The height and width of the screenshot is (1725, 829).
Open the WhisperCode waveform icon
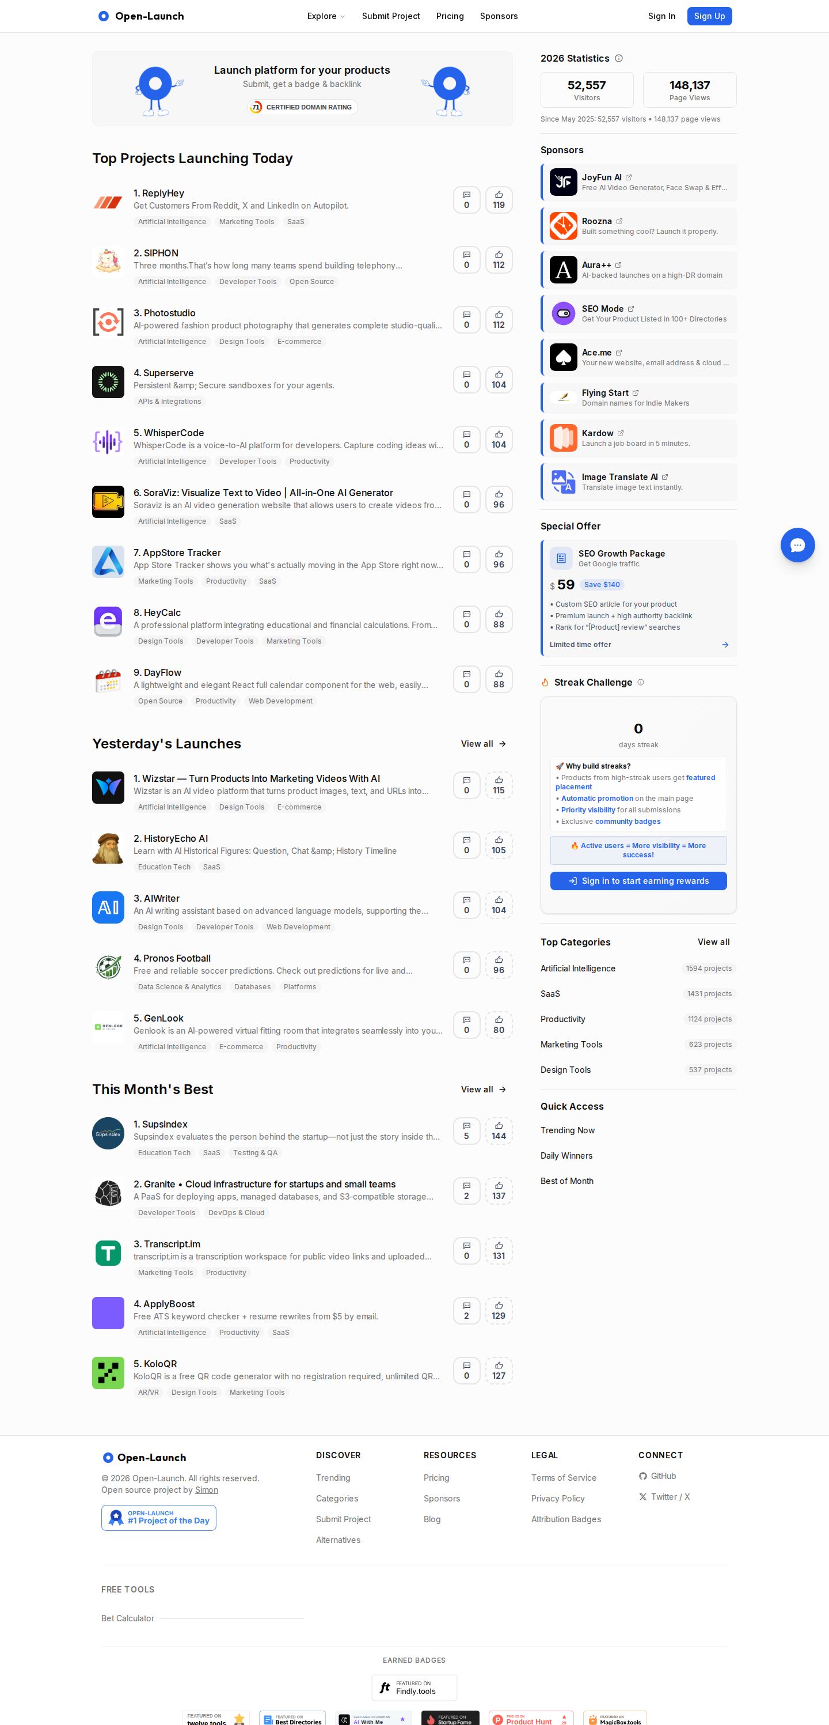coord(108,442)
